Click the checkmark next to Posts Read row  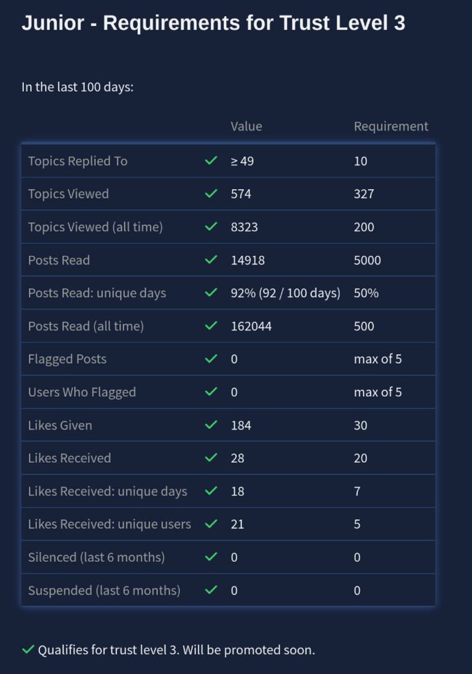click(x=210, y=260)
